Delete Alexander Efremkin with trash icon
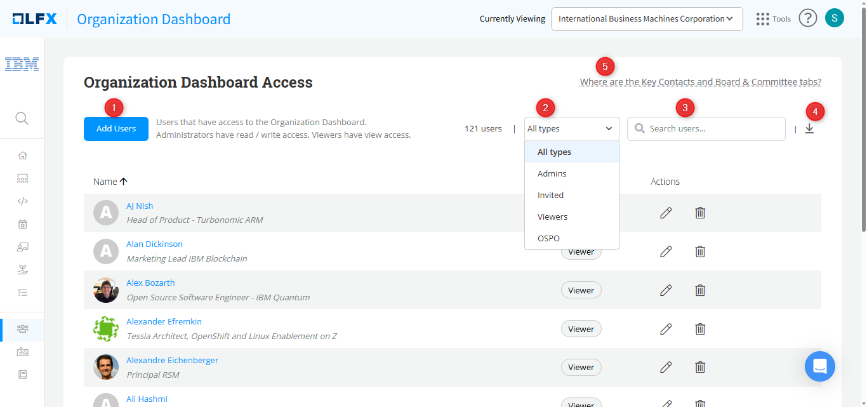Viewport: 867px width, 407px height. coord(700,329)
